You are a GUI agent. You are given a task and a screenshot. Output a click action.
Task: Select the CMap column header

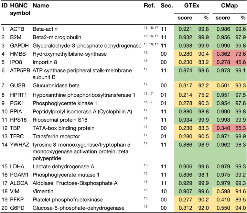[x=229, y=6]
